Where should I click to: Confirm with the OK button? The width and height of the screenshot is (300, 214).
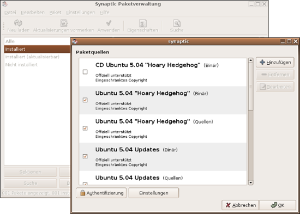(278, 205)
